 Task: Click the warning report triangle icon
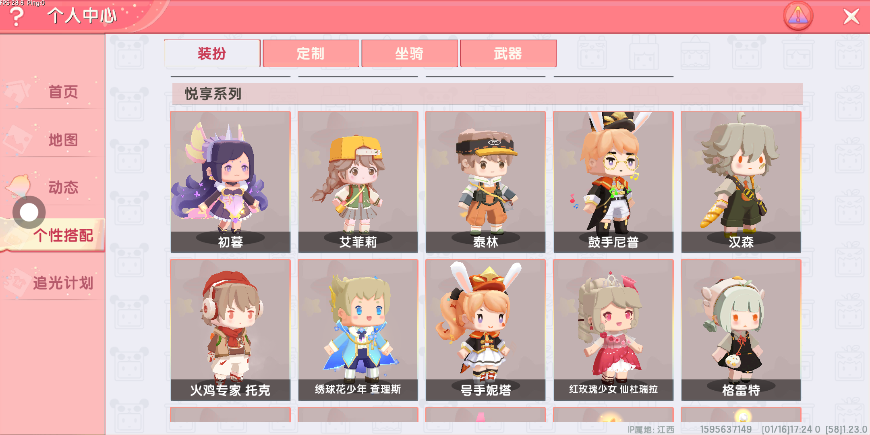coord(798,16)
